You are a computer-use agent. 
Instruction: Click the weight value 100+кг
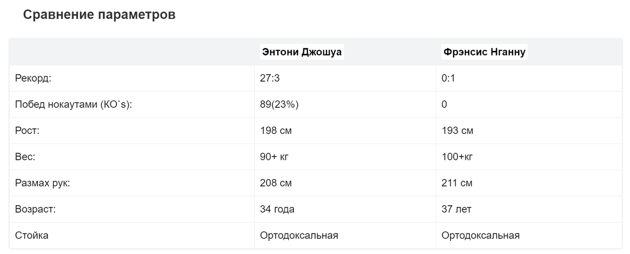[x=458, y=157]
